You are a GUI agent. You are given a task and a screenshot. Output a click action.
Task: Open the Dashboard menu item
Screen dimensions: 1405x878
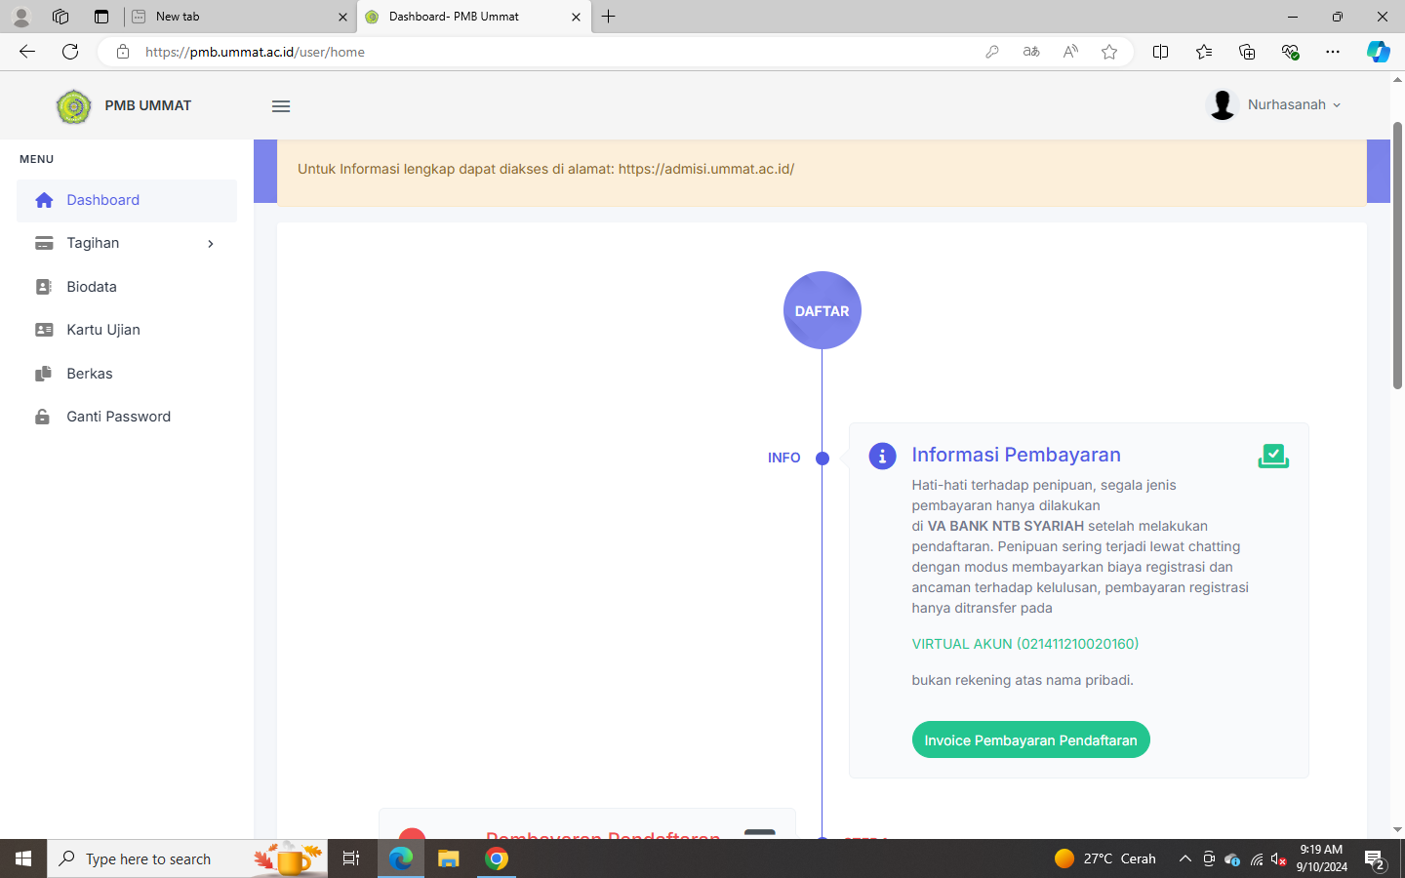[x=102, y=200]
